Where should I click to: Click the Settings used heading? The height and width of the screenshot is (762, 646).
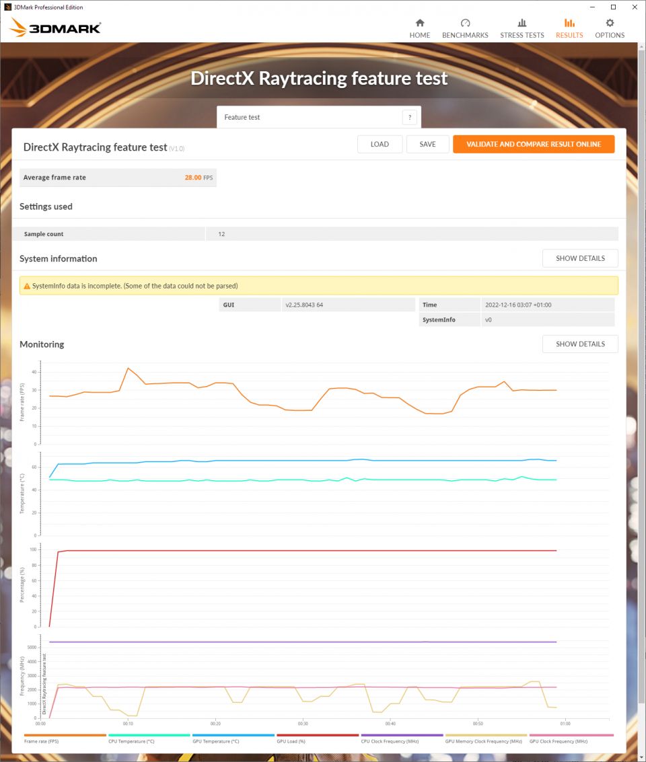[46, 206]
